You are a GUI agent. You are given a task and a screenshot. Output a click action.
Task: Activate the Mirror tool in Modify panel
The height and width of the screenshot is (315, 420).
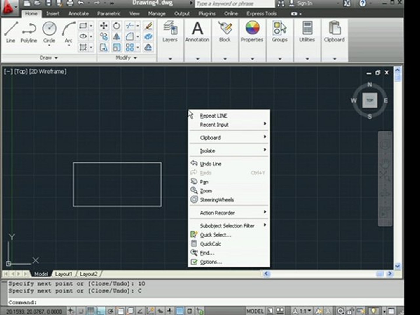tap(117, 36)
